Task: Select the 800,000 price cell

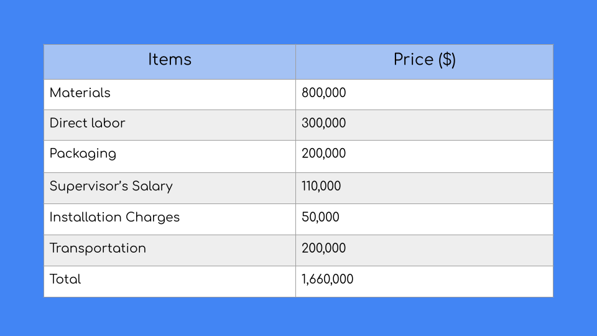Action: coord(323,93)
